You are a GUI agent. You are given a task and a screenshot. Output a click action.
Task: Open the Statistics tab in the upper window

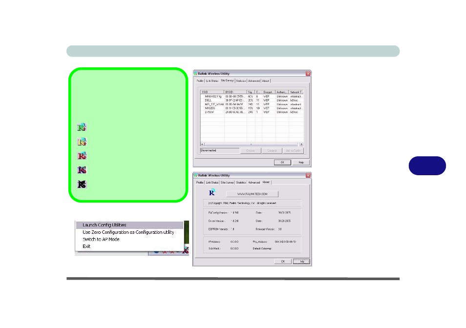coord(241,81)
